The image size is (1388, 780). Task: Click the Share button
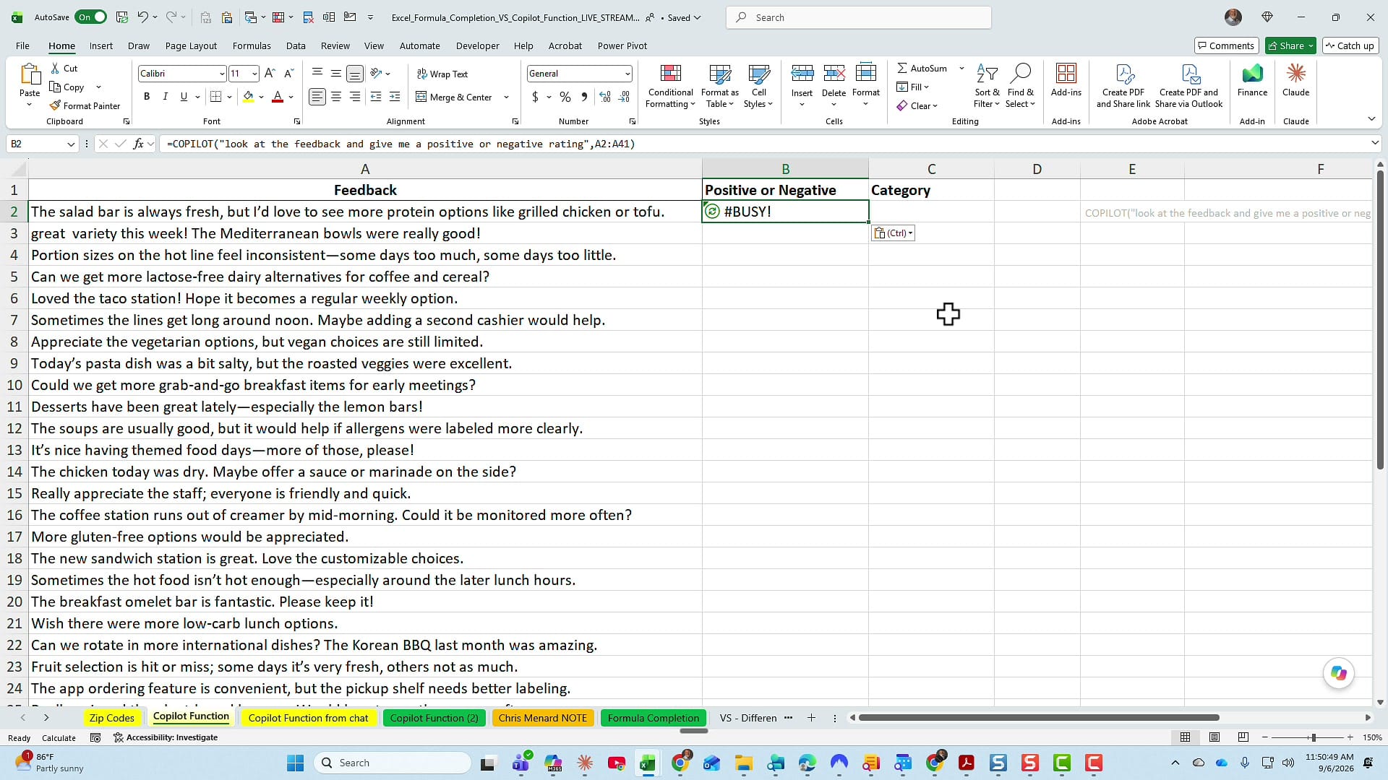pyautogui.click(x=1290, y=45)
